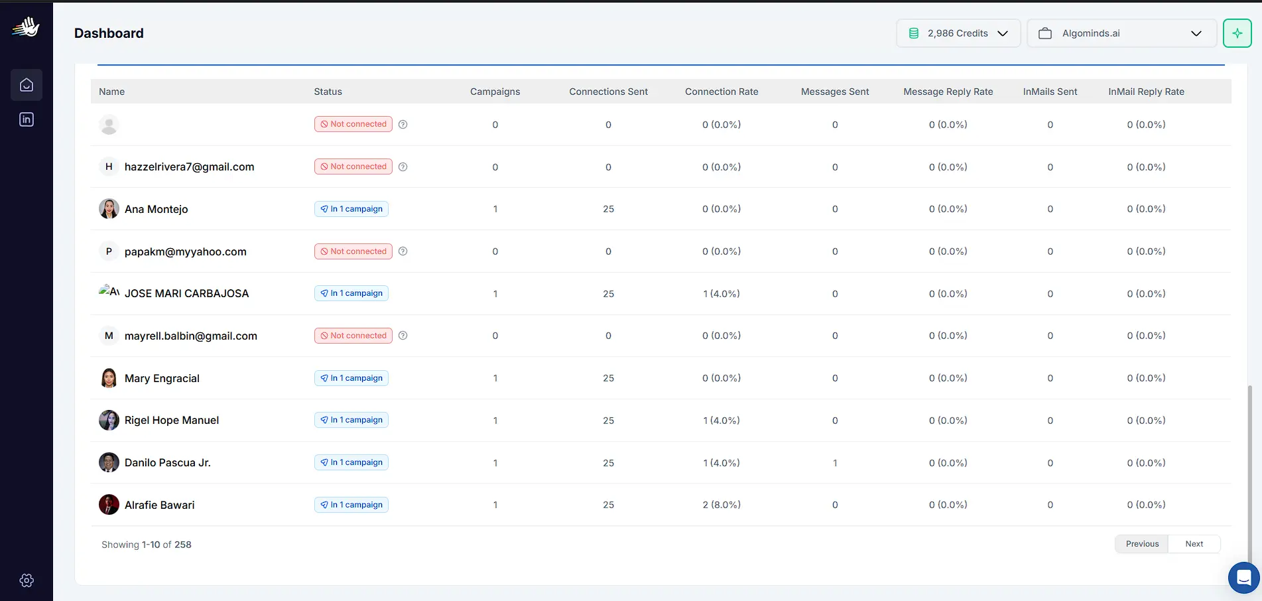Click the Campaigns column header

tap(495, 92)
